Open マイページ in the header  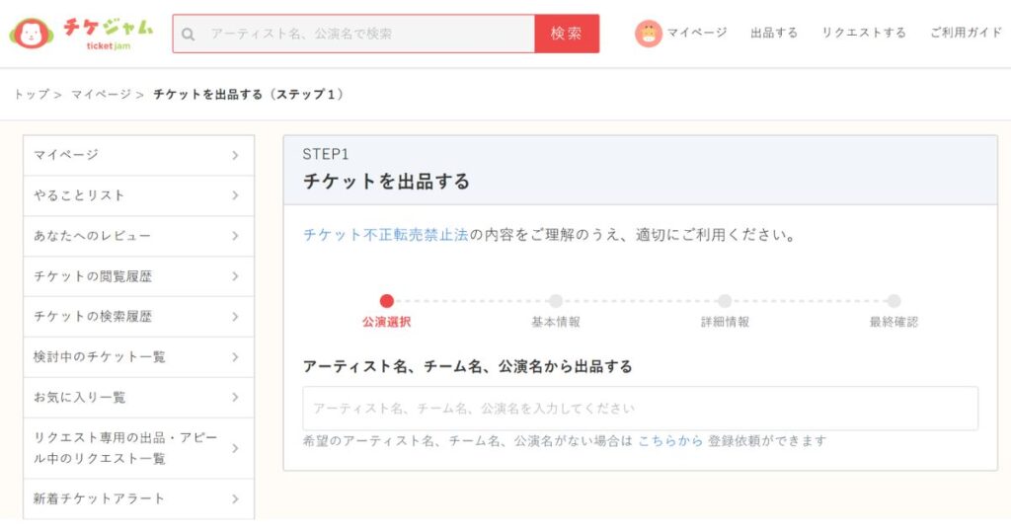click(696, 33)
